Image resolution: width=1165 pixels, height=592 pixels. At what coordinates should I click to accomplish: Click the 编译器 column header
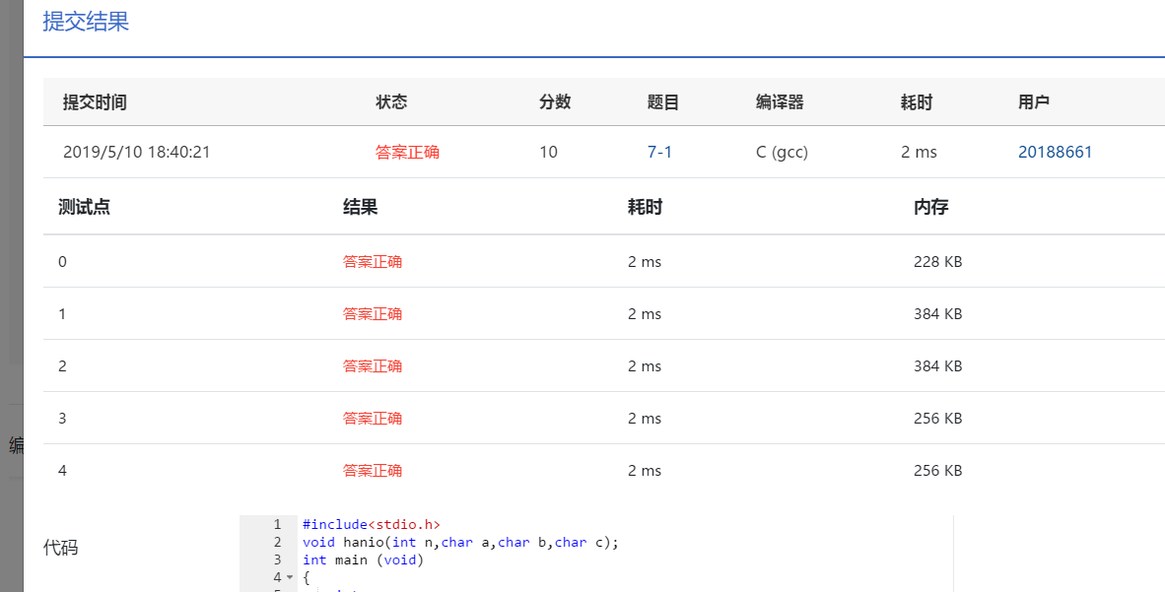780,101
